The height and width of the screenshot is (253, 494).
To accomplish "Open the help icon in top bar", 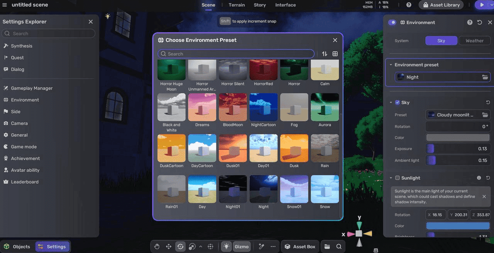I will pos(409,5).
